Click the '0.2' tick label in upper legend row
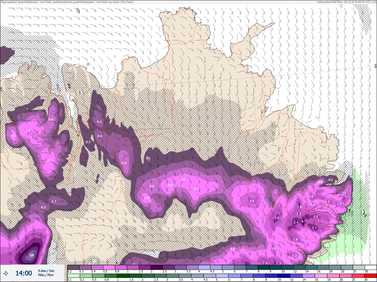 coord(70,271)
